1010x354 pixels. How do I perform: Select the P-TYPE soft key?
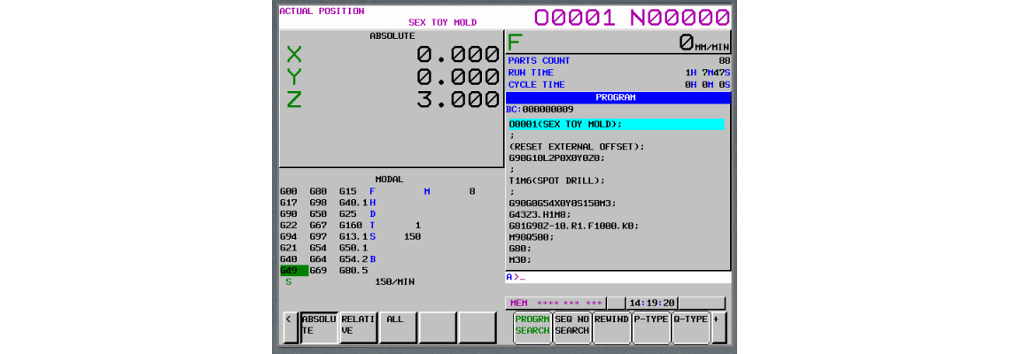point(651,327)
